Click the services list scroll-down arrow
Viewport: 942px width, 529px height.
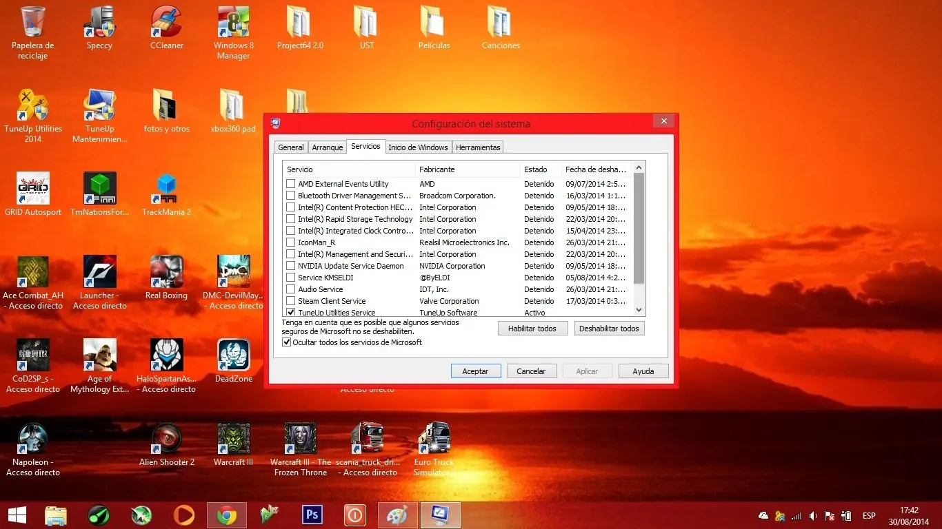pos(639,310)
